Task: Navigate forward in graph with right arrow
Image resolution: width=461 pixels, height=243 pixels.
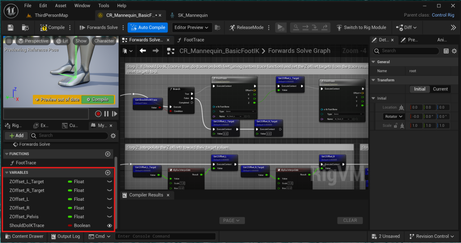Action: click(x=156, y=51)
